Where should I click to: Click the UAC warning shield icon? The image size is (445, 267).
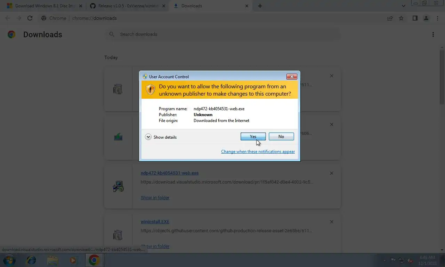(x=150, y=89)
